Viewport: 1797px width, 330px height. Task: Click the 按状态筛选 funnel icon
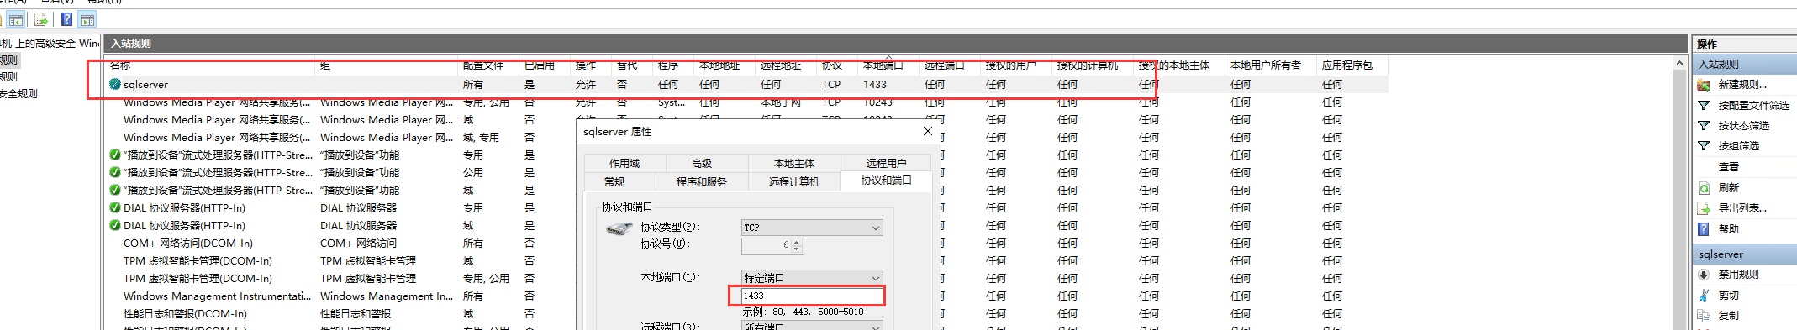point(1704,126)
